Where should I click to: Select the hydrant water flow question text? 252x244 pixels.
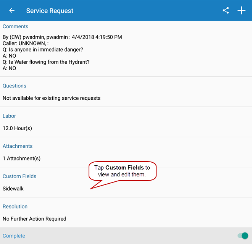click(46, 62)
